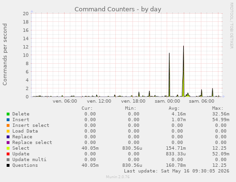Click the Delete max value 32.56m
Screen dimensions: 236x182
coord(221,114)
